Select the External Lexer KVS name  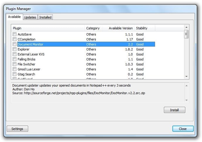31,54
